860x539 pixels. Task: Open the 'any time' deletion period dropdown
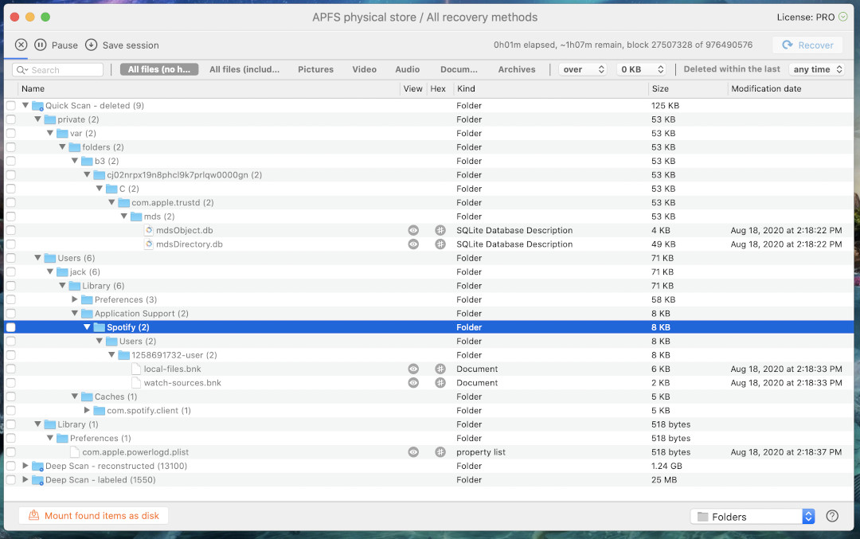point(817,69)
